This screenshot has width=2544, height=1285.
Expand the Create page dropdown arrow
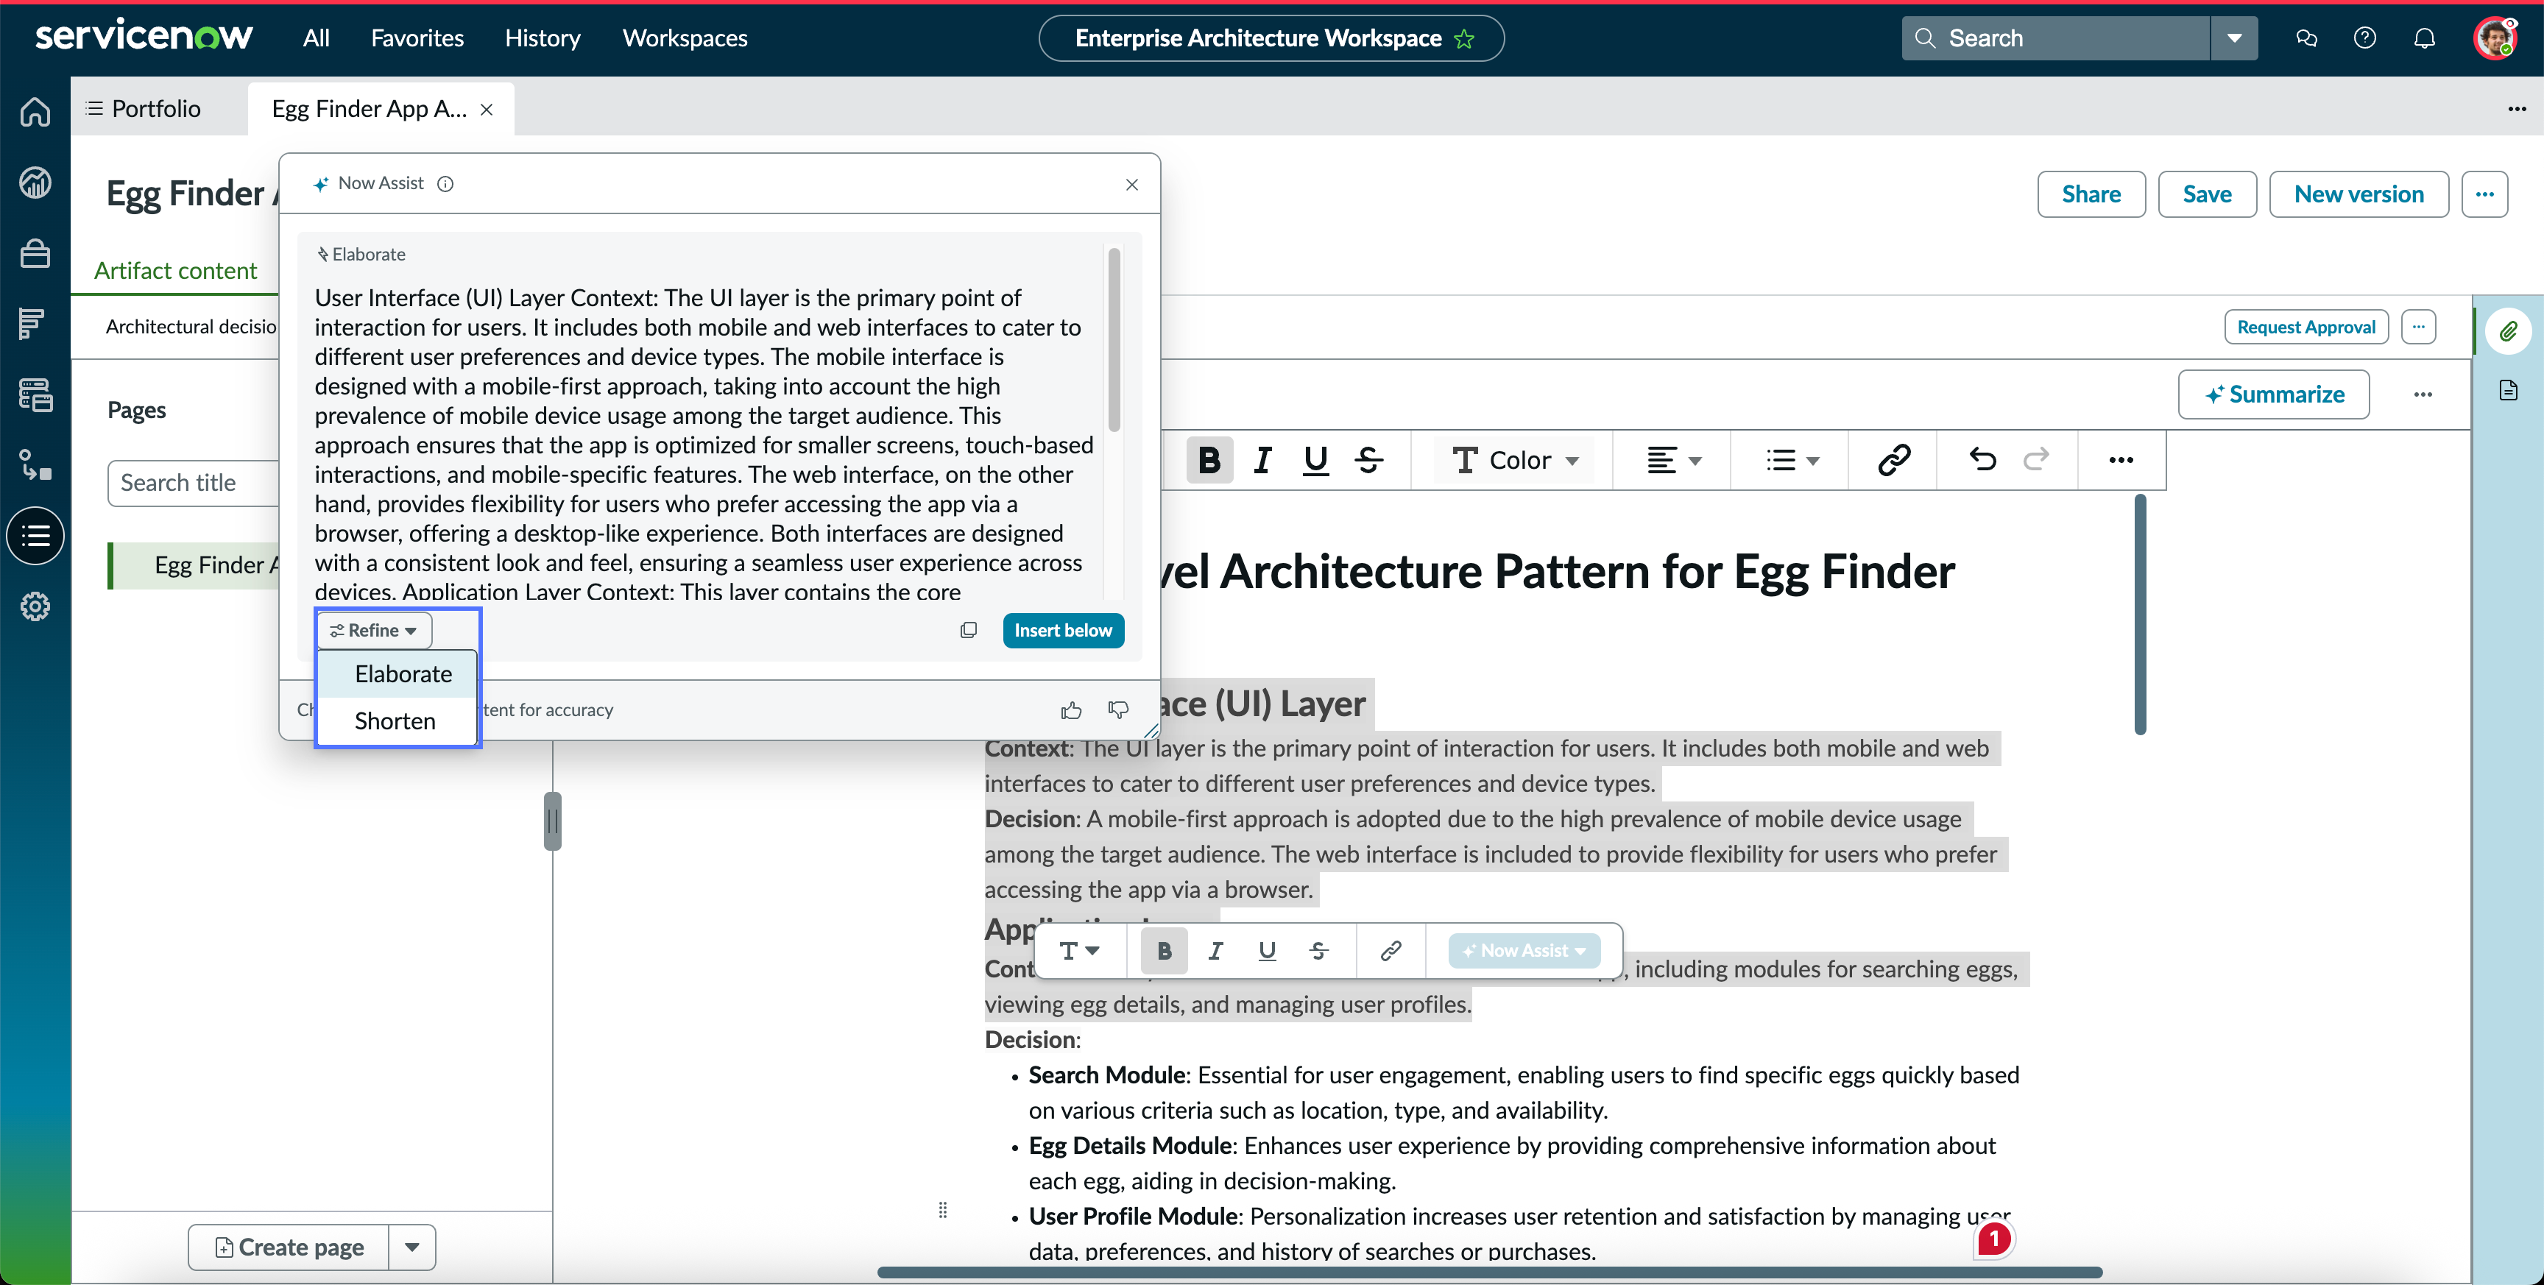[x=413, y=1247]
